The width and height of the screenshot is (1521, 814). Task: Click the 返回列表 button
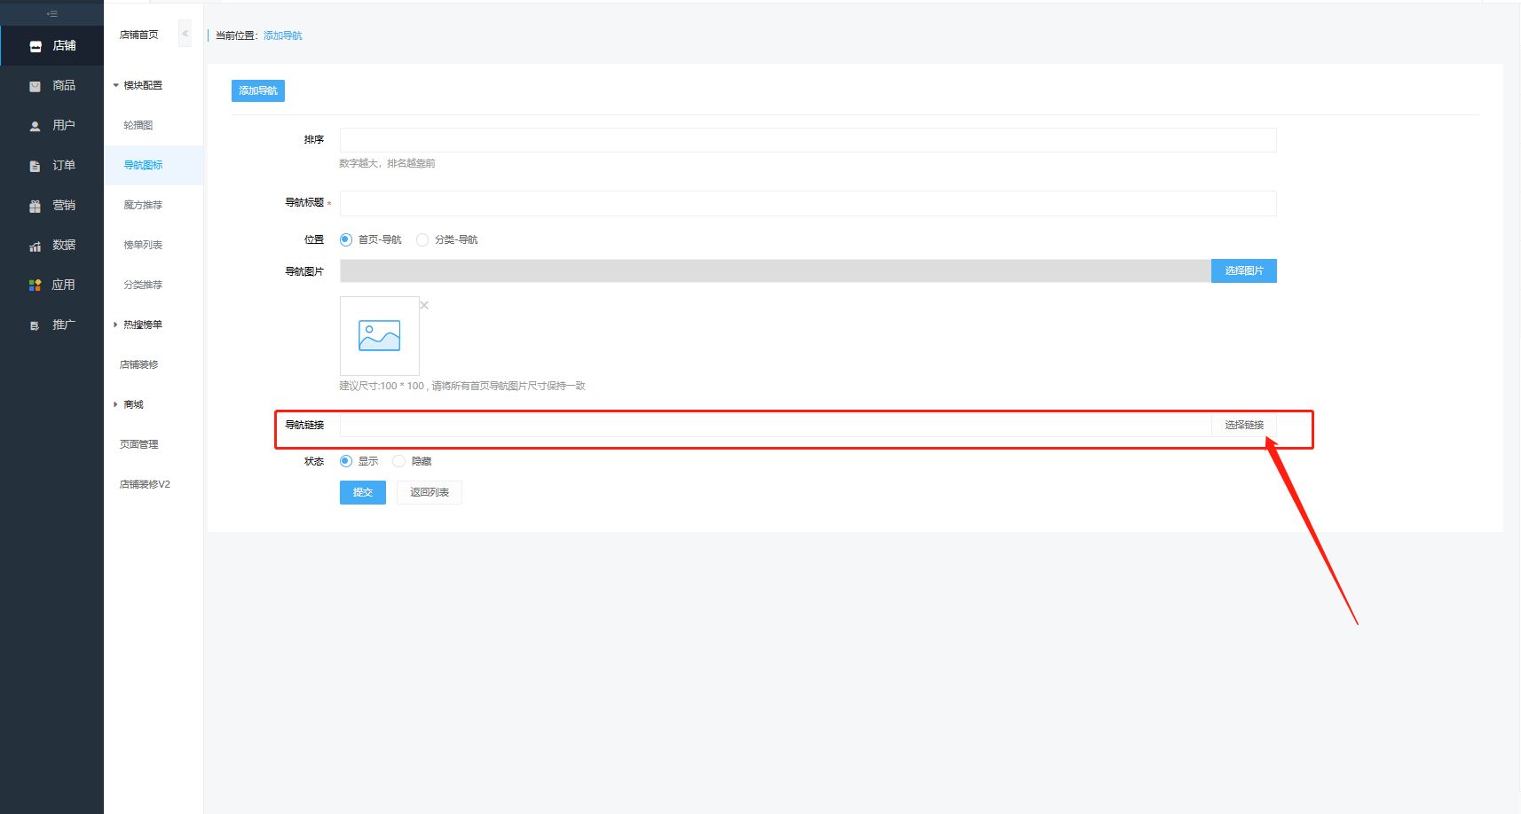430,492
